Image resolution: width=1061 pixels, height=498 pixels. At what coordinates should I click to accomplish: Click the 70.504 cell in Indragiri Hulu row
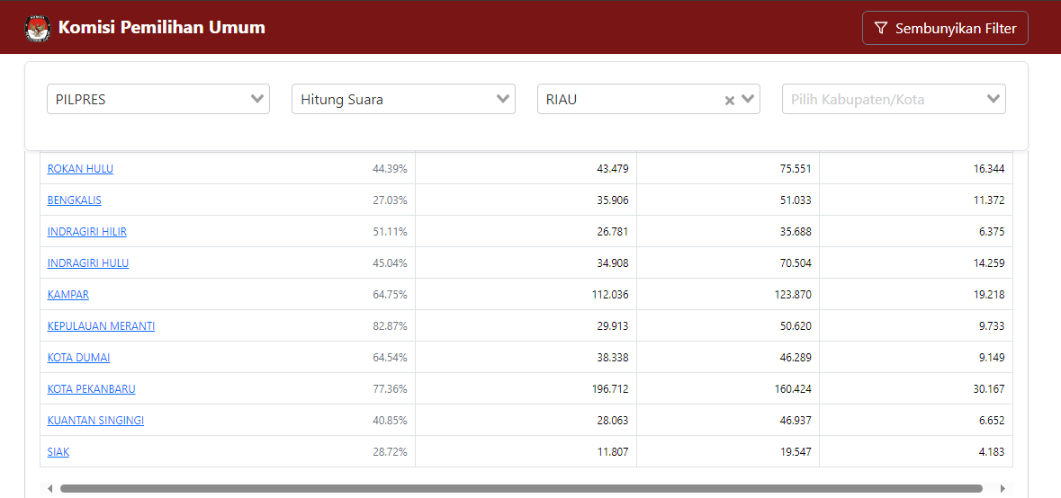728,262
